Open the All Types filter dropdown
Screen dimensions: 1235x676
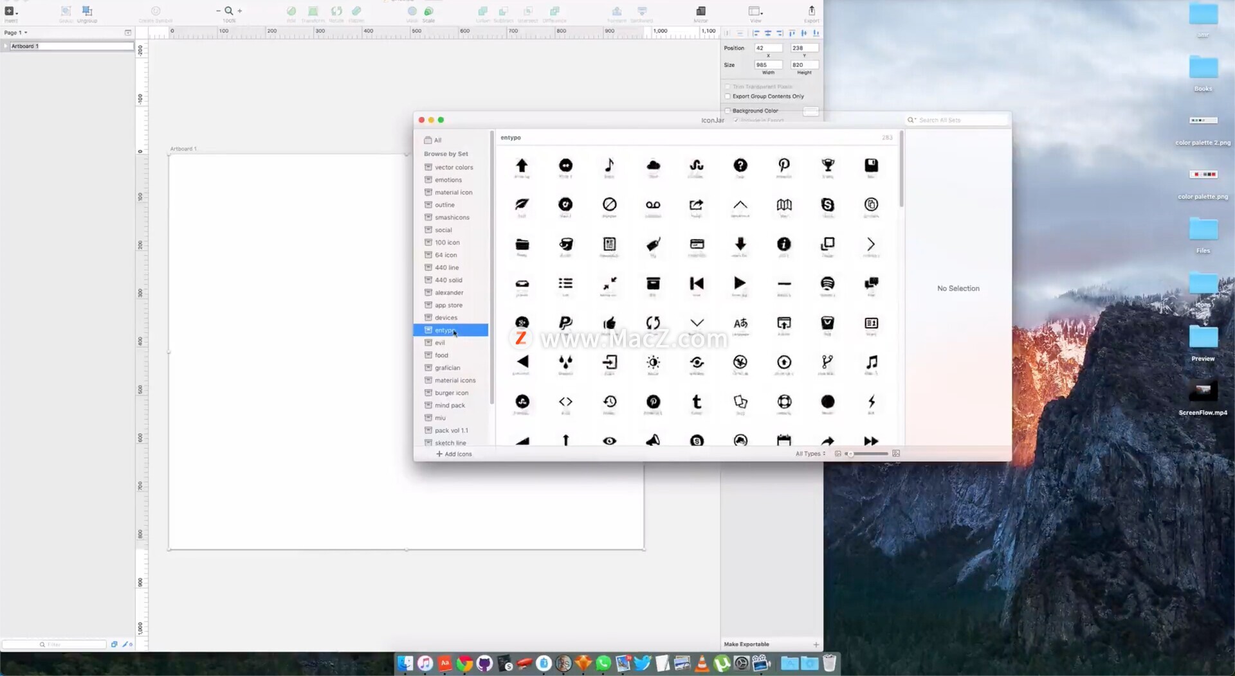(810, 454)
